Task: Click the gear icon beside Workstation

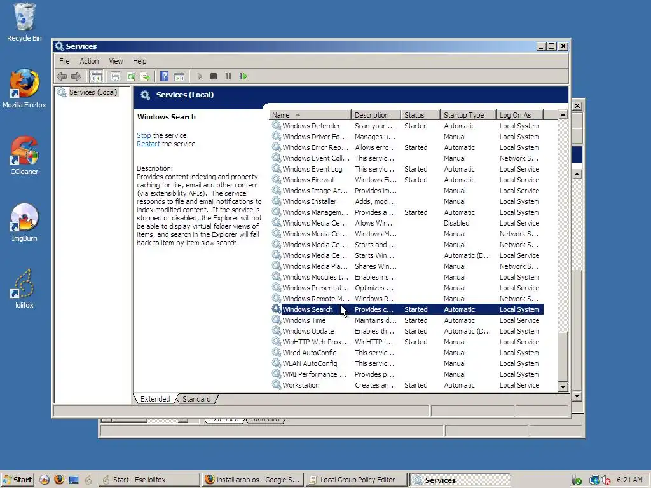Action: pyautogui.click(x=276, y=384)
